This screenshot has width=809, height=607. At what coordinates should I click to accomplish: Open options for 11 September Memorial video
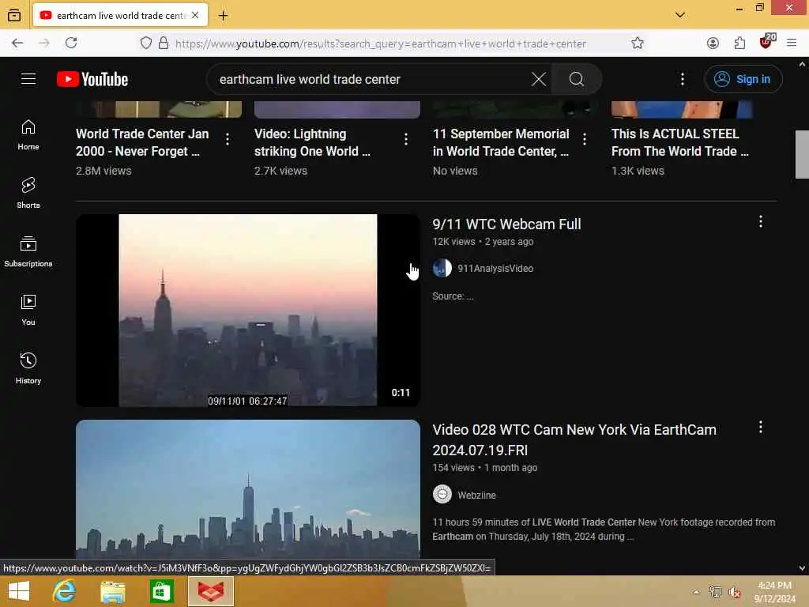click(x=585, y=139)
